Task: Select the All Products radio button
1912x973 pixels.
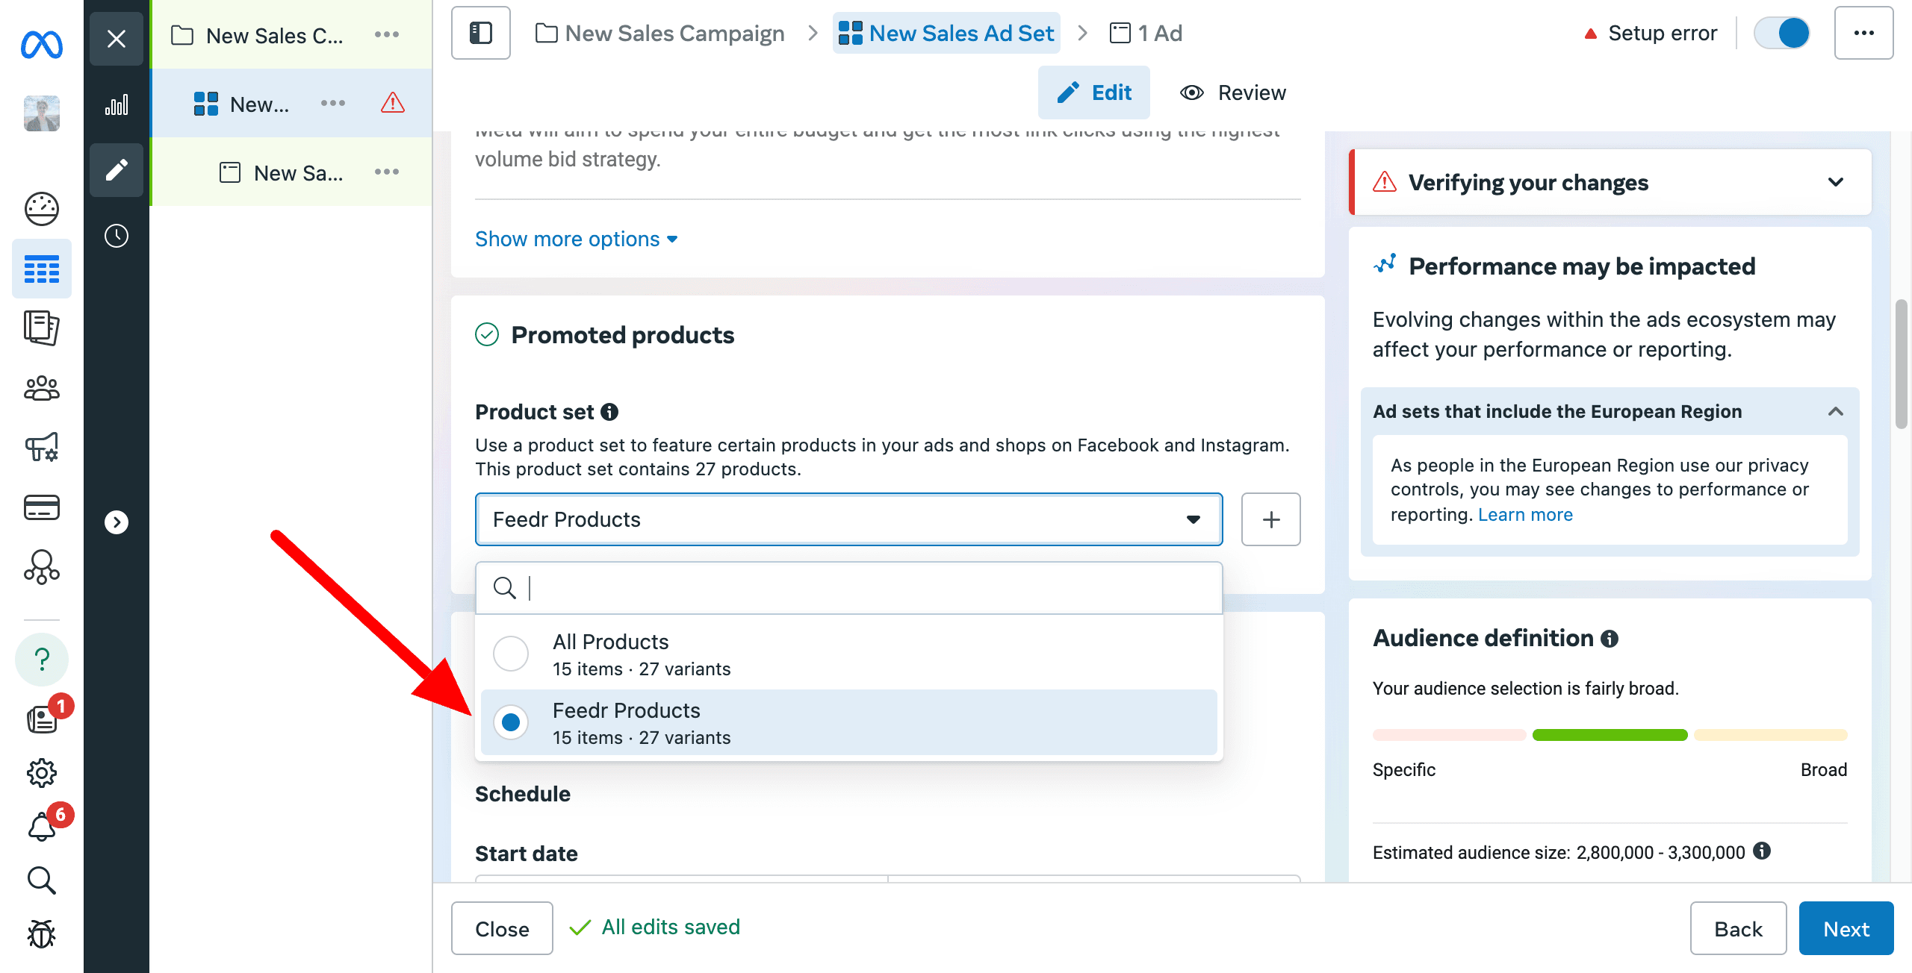Action: (511, 653)
